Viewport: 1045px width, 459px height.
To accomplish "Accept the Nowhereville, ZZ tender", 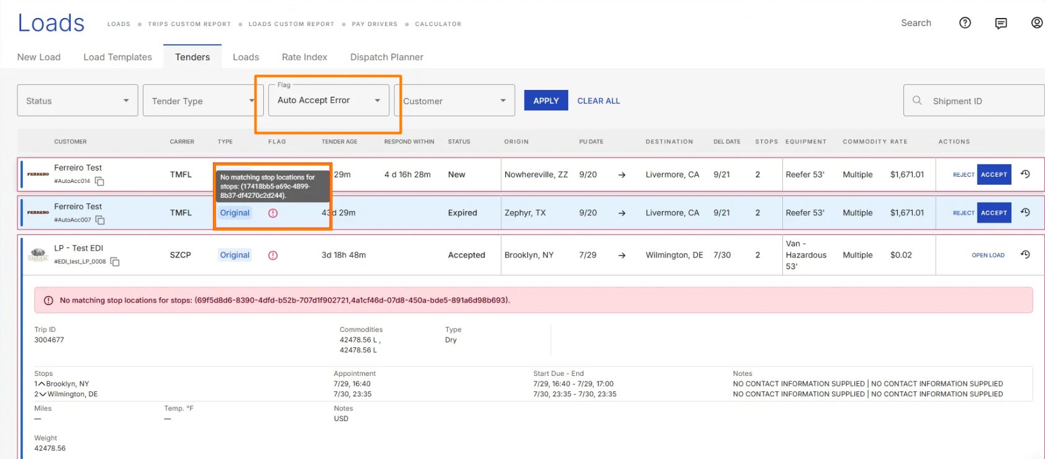I will pos(994,174).
